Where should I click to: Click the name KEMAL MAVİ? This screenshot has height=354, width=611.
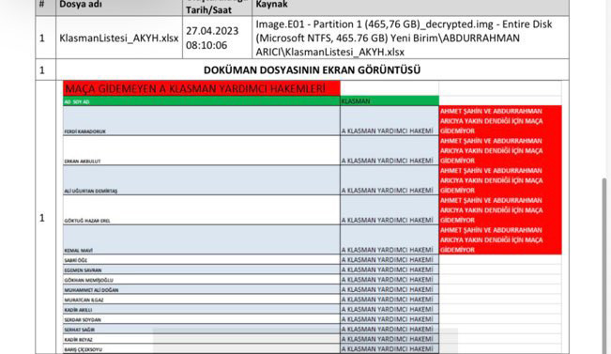[x=78, y=251]
